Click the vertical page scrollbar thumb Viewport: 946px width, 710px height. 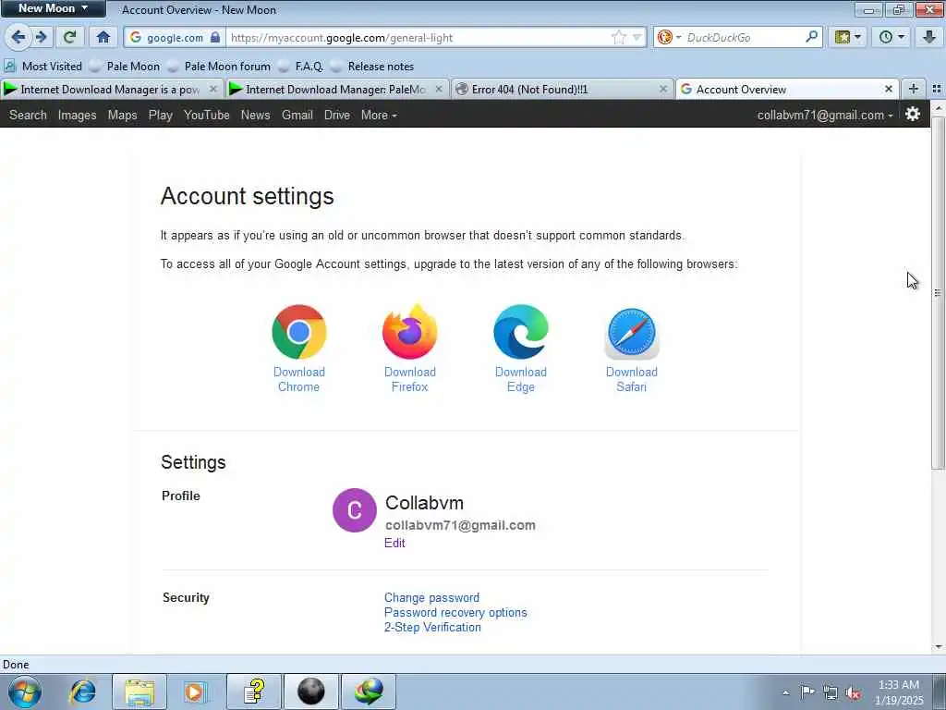[938, 292]
